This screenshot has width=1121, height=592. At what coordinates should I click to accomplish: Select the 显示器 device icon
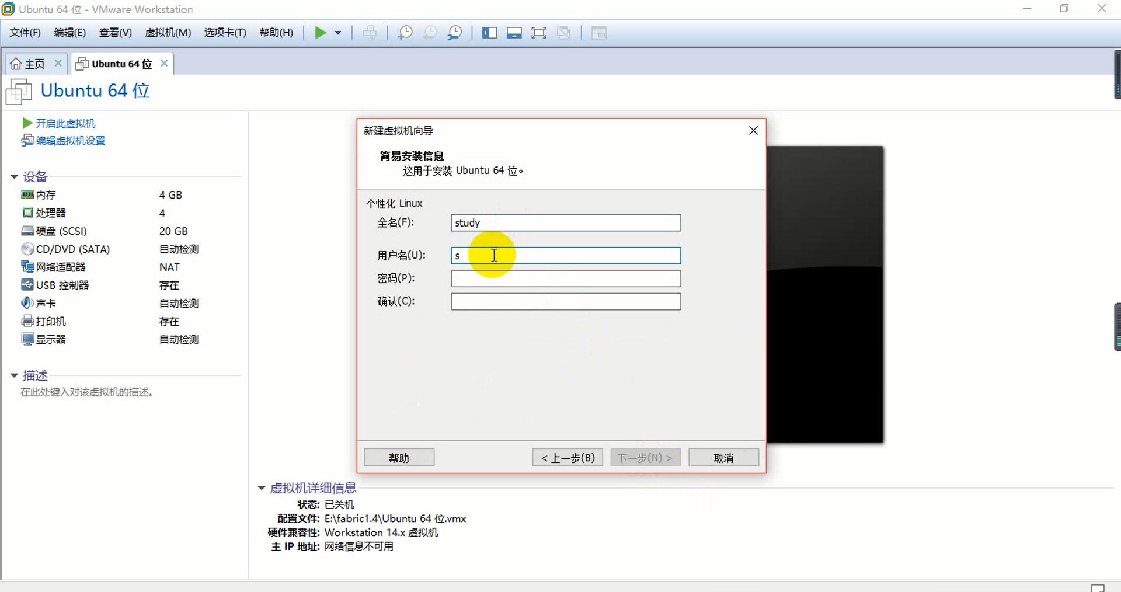(27, 339)
